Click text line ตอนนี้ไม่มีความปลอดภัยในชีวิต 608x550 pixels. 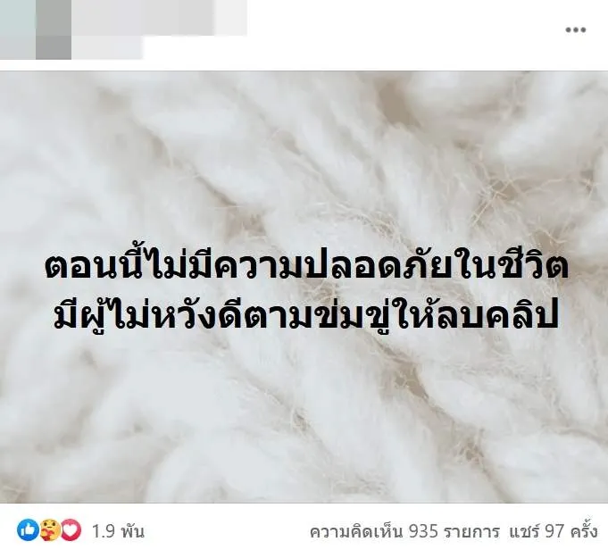coord(307,265)
